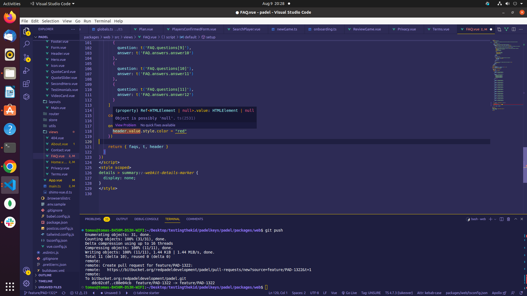This screenshot has height=296, width=527.
Task: Maximize the panel with up chevron
Action: [x=516, y=219]
